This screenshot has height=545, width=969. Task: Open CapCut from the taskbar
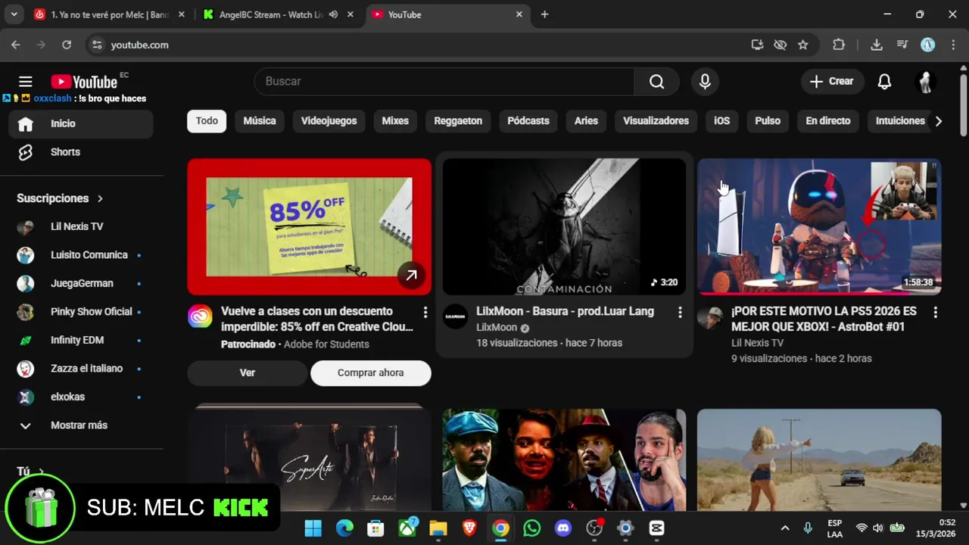tap(656, 528)
